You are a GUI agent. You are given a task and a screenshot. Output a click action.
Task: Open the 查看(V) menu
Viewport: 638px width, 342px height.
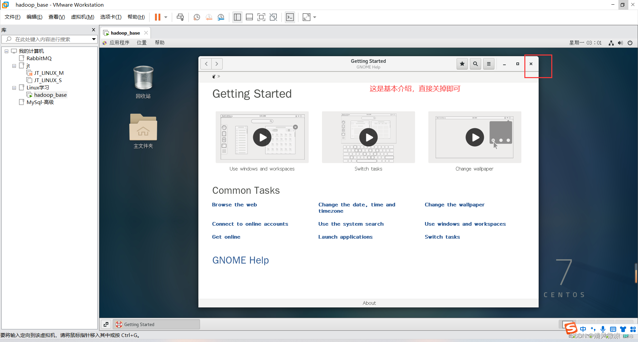tap(57, 17)
